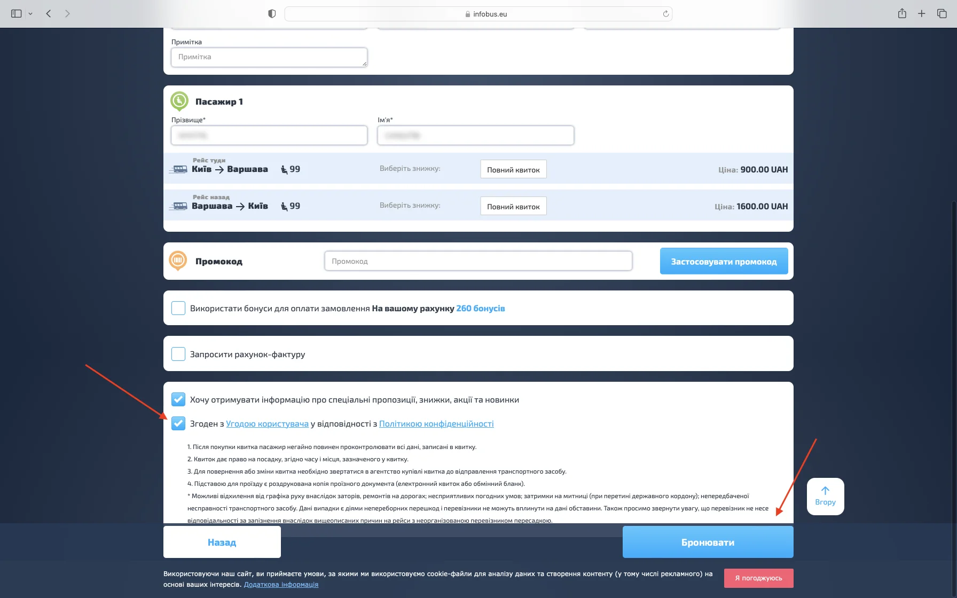Show the tab overview icon
This screenshot has width=957, height=598.
pos(942,14)
